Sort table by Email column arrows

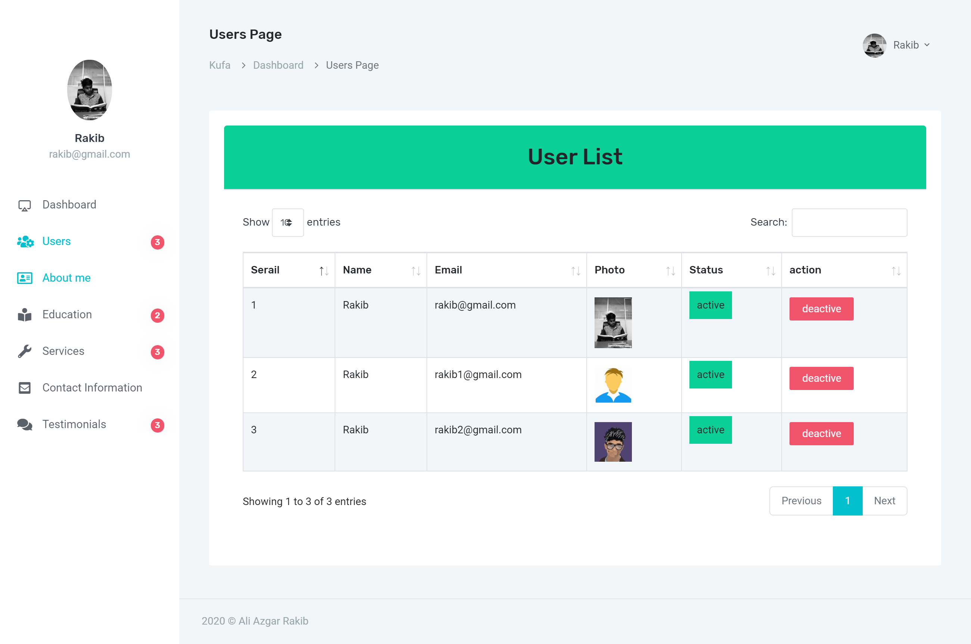(576, 271)
